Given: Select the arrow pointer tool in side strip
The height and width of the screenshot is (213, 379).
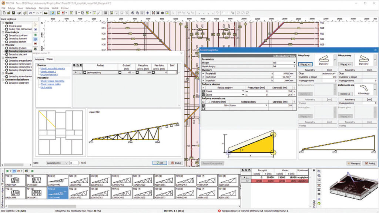Looking at the screenshot, I should [35, 24].
